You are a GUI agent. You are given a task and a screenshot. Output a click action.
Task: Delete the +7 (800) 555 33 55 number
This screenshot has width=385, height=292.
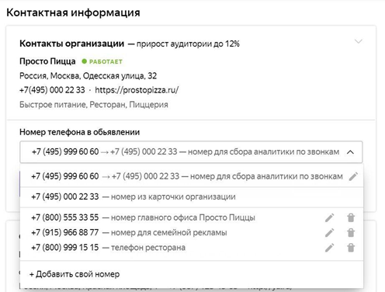351,217
